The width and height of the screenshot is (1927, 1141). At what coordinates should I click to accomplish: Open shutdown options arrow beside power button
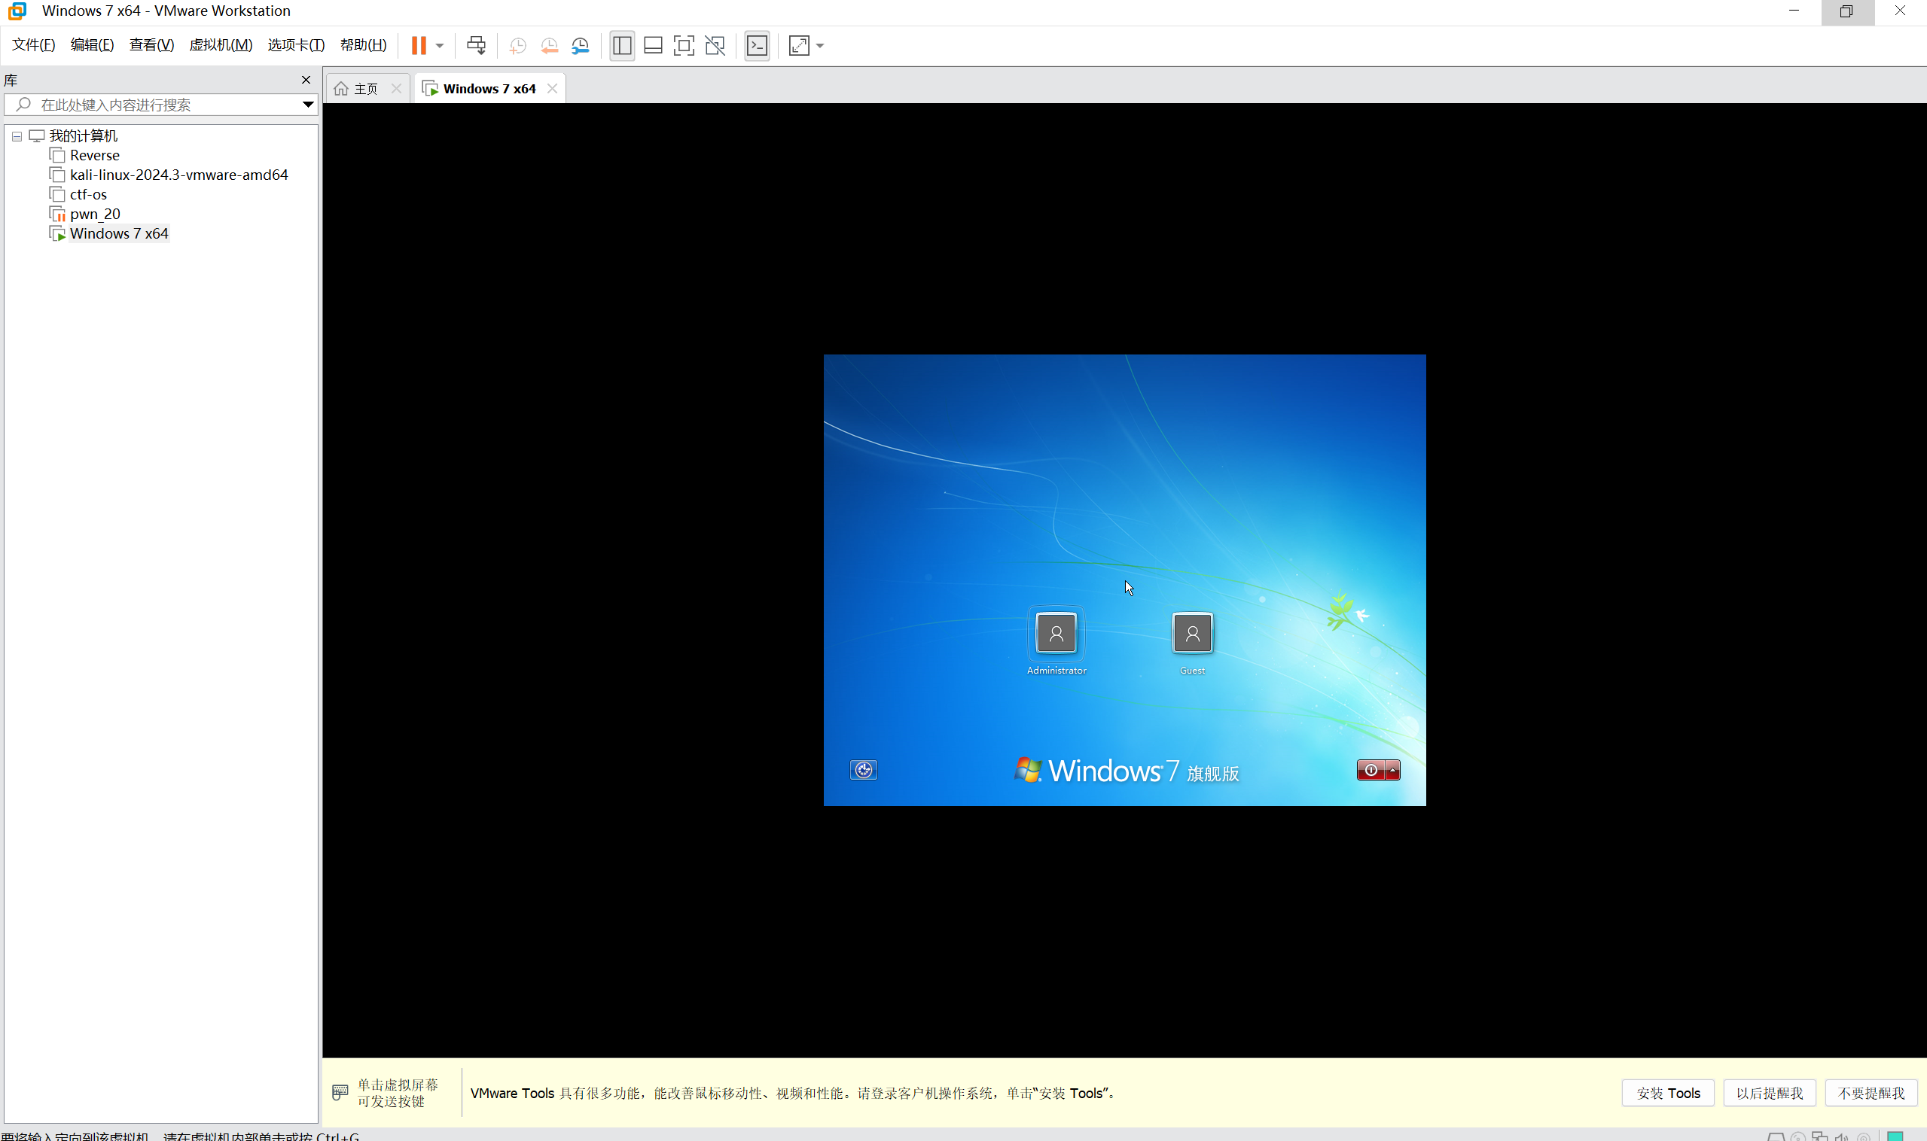click(1392, 771)
